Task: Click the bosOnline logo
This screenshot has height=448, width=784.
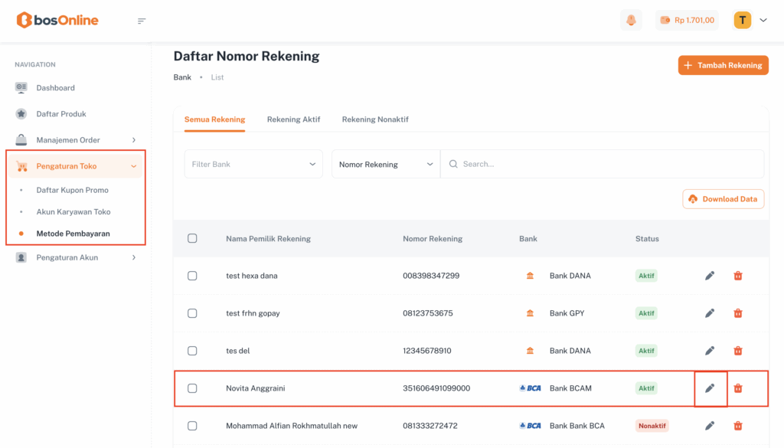Action: tap(57, 21)
